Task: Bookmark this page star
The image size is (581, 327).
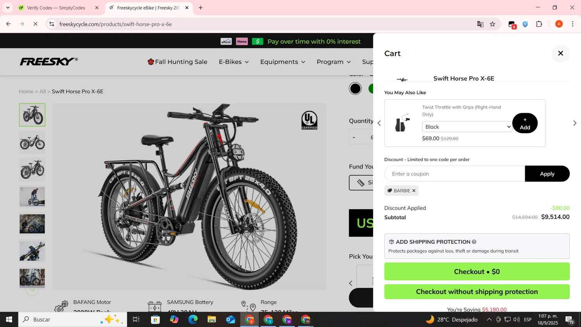Action: click(493, 24)
